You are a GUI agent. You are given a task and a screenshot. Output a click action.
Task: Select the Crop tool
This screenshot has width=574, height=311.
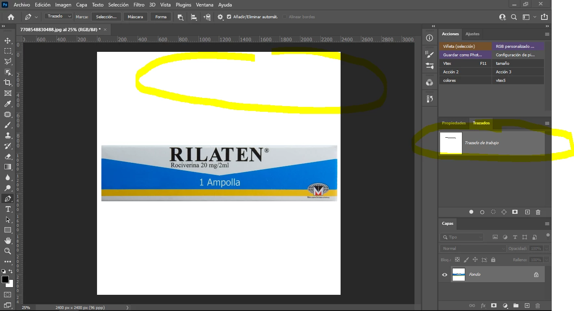pyautogui.click(x=7, y=83)
